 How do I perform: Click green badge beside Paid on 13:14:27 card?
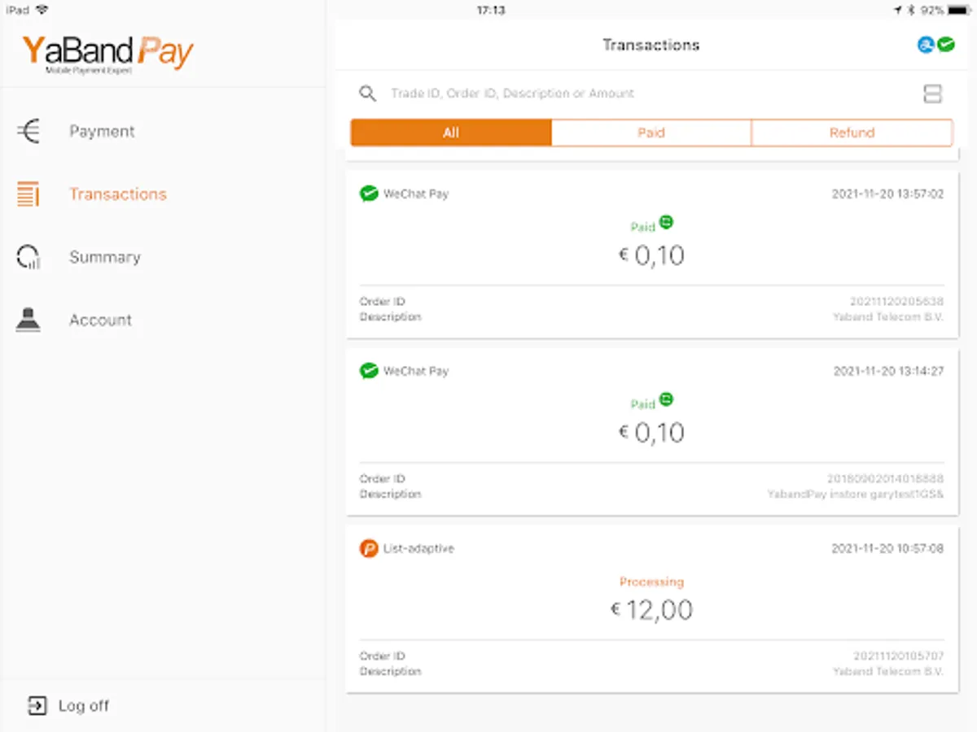[666, 399]
